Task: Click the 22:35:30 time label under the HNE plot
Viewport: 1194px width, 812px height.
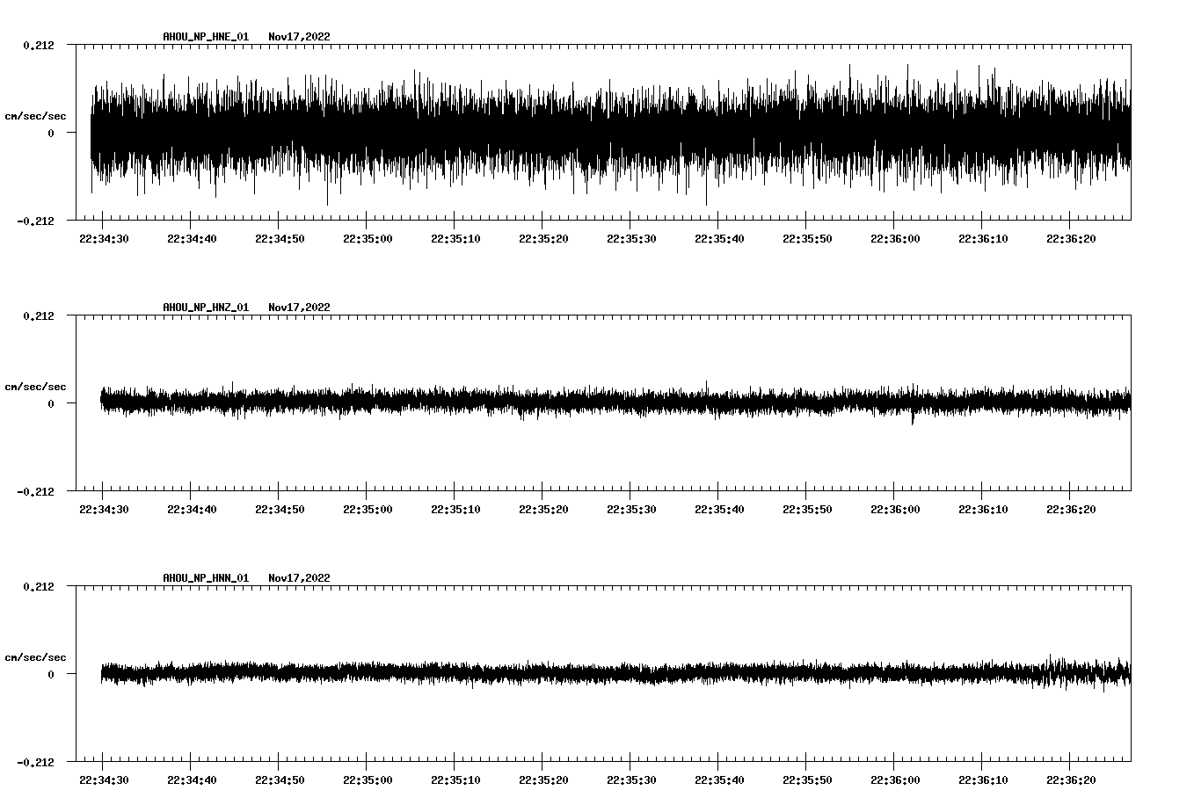Action: [631, 239]
